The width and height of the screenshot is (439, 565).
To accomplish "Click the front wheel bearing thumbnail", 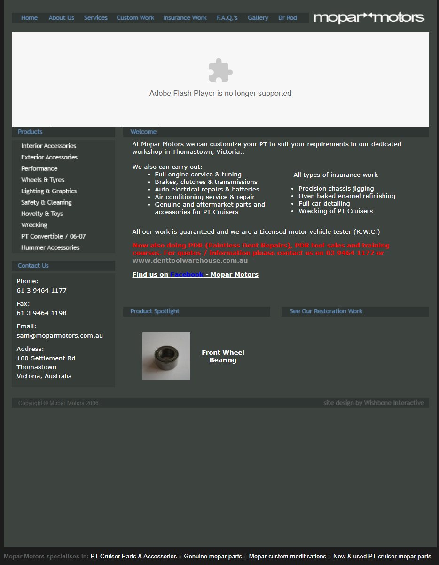I will [166, 356].
